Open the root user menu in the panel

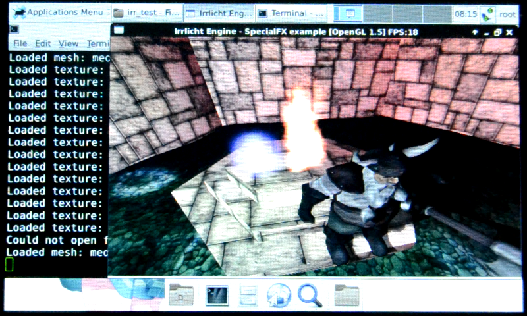coord(507,14)
